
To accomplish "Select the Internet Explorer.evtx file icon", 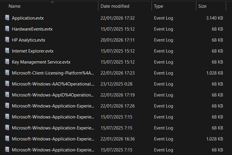I will (7, 51).
